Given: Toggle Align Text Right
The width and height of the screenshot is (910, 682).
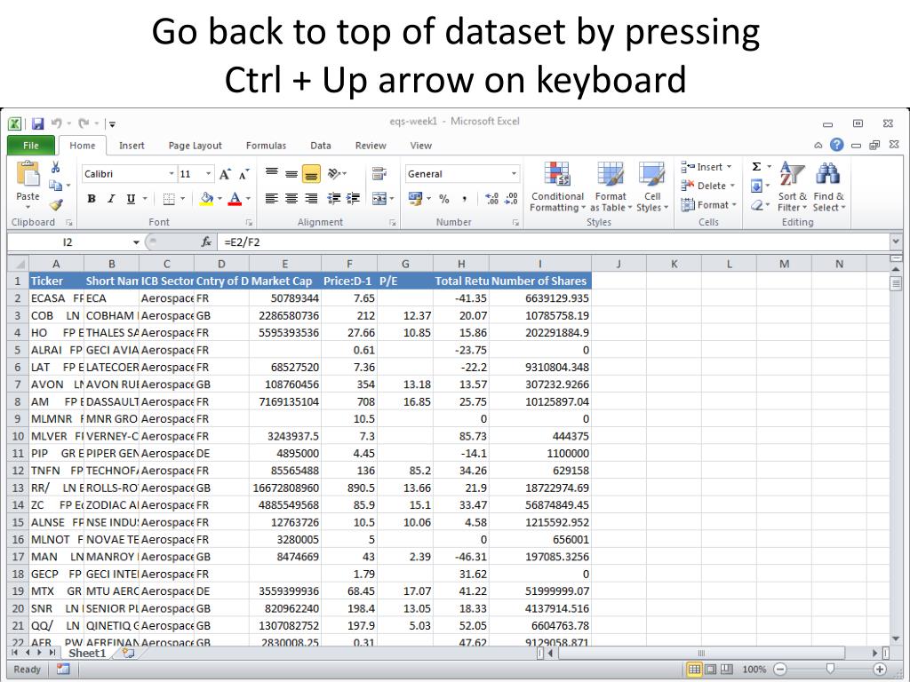Looking at the screenshot, I should point(311,199).
